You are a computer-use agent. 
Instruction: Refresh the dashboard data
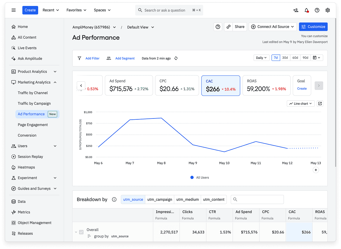(176, 58)
